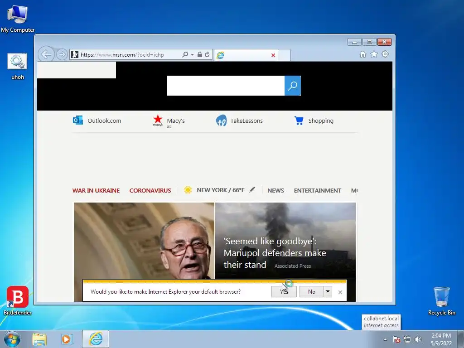Viewport: 464px width, 348px height.
Task: Launch Windows Media Player from taskbar
Action: click(x=67, y=339)
